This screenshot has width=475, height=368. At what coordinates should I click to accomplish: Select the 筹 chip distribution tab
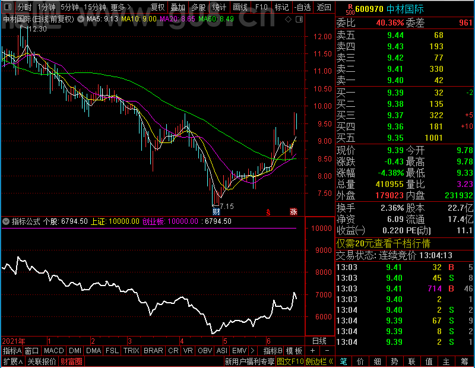coord(464,361)
